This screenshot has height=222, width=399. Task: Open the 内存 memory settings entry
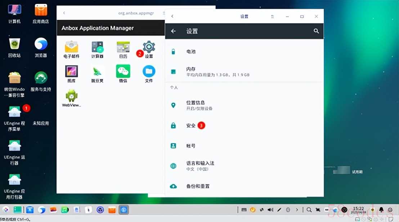pos(244,72)
